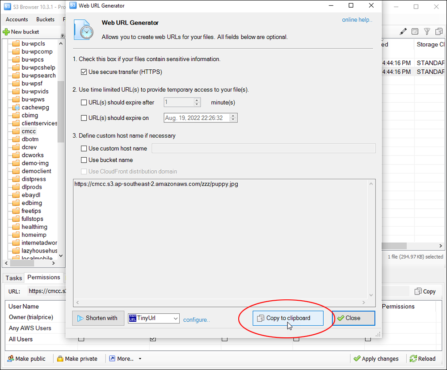This screenshot has width=447, height=370.
Task: Open the Accounts menu
Action: [17, 19]
